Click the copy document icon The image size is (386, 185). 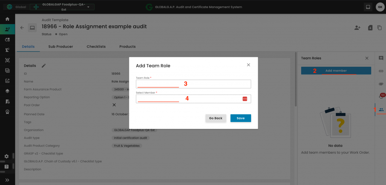point(378,28)
